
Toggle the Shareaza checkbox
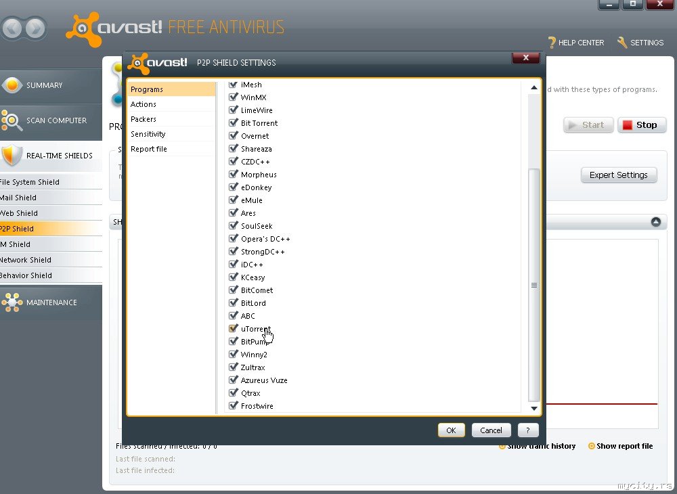pos(234,148)
